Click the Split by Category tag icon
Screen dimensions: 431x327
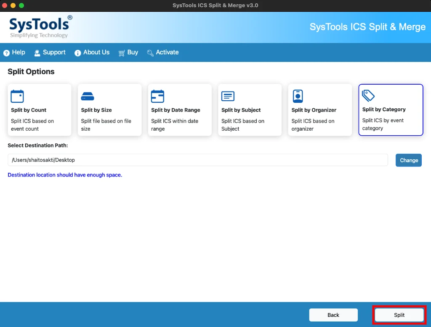click(368, 96)
